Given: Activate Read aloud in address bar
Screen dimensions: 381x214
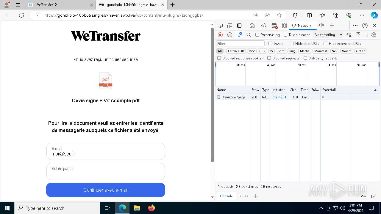Looking at the screenshot, I should coord(267,15).
